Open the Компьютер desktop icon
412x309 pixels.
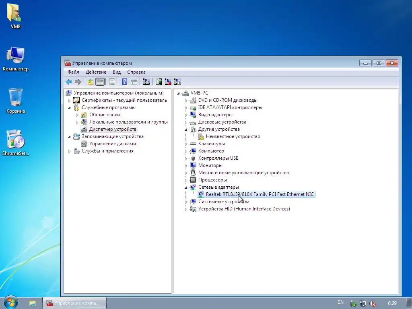coord(16,59)
